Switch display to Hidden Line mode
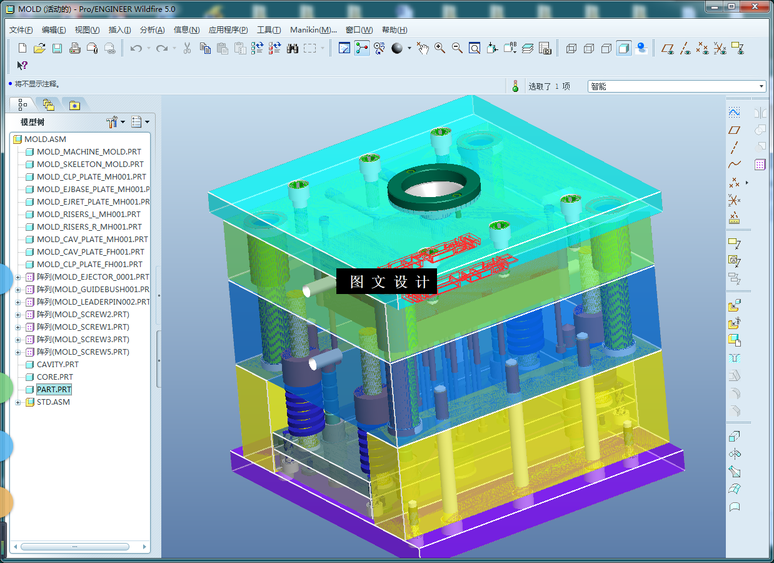 pos(589,48)
